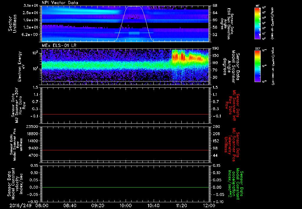Click the 3.1e+01 sector tick label
The image size is (302, 209).
(31, 6)
